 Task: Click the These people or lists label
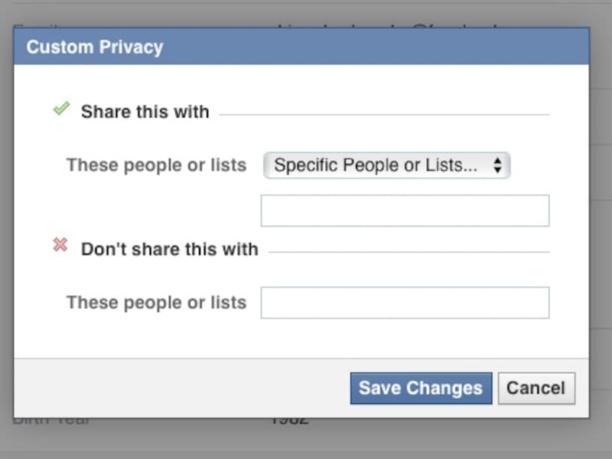(x=156, y=164)
